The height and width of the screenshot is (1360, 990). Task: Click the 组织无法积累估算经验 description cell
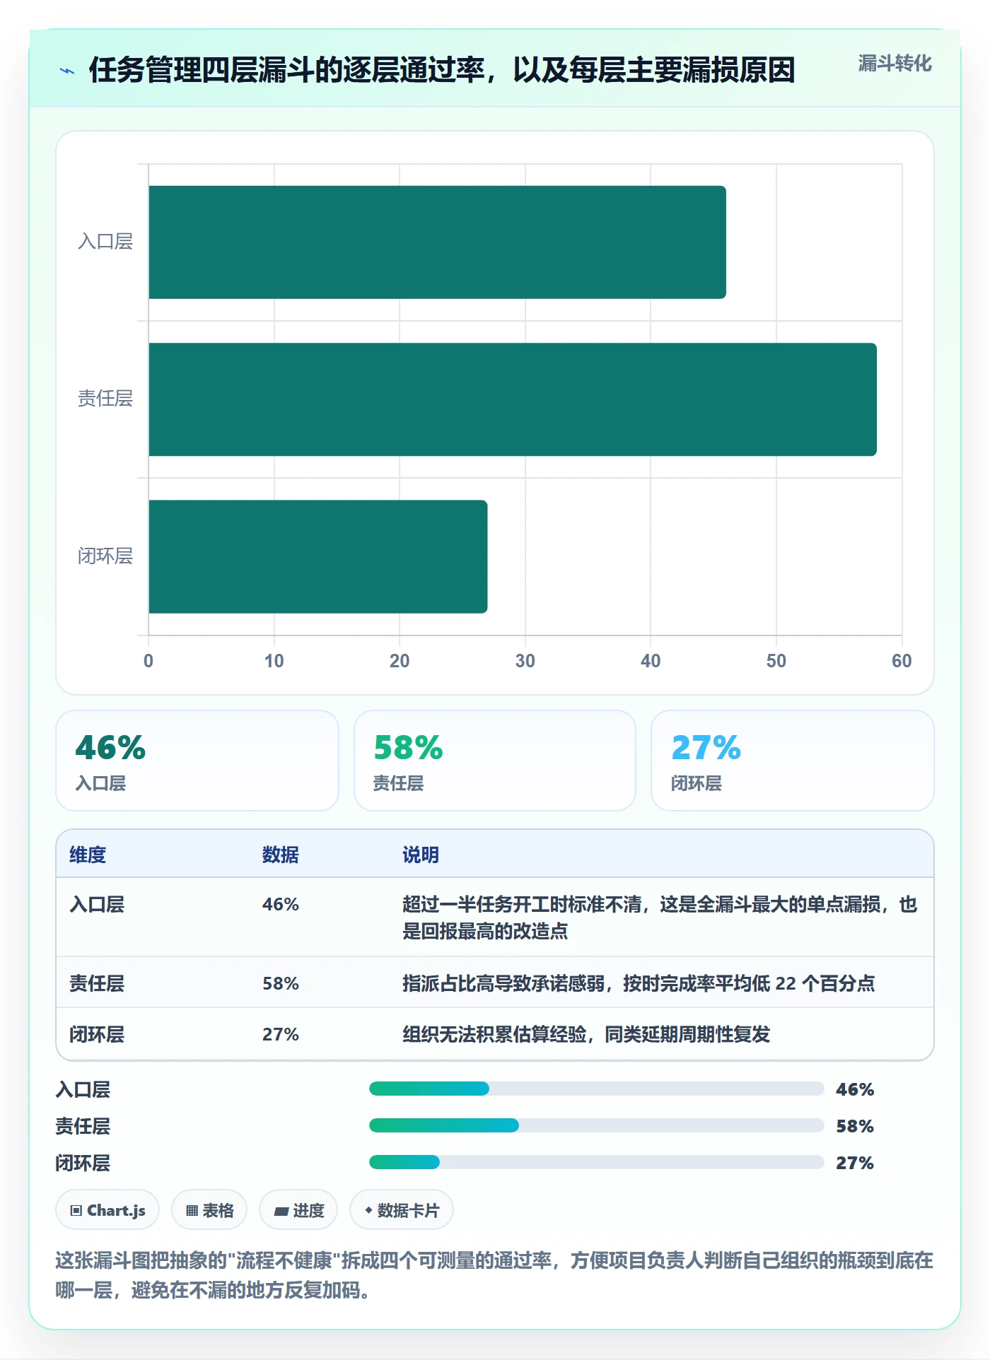(586, 1034)
